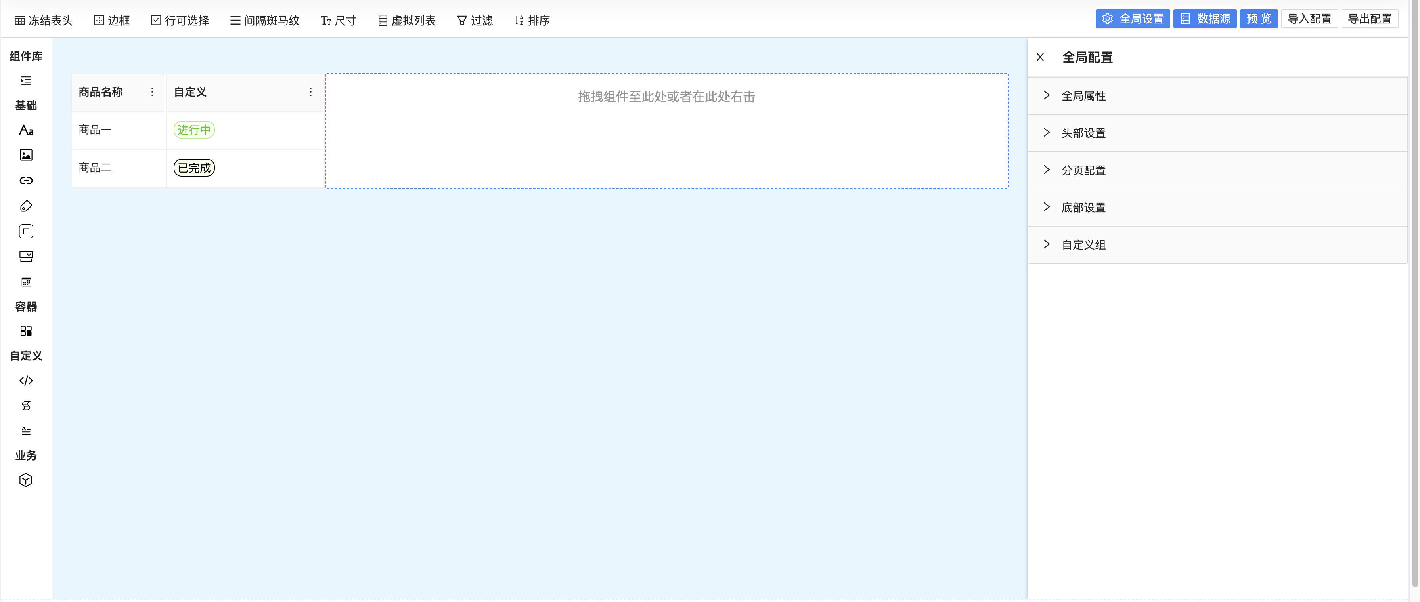This screenshot has width=1420, height=602.
Task: Click the 预览 preview button
Action: coord(1259,18)
